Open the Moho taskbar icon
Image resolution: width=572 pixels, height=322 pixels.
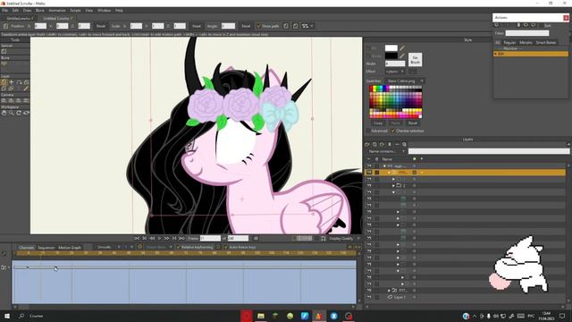click(x=319, y=316)
